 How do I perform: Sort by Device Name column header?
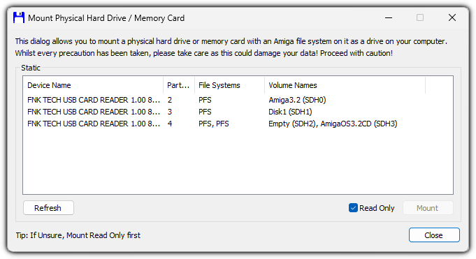click(x=93, y=85)
